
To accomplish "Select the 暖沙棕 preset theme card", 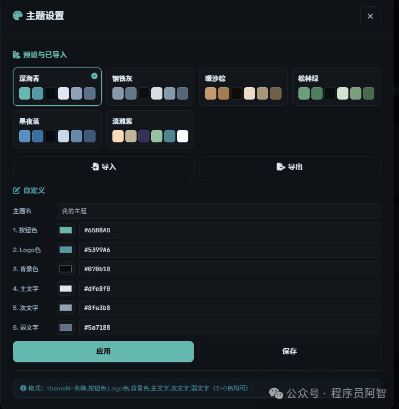I will click(x=243, y=87).
